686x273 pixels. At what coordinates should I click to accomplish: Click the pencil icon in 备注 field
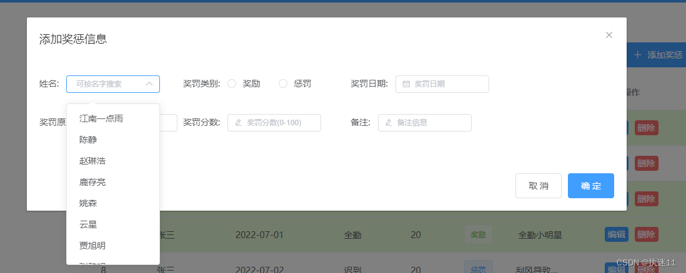click(389, 123)
